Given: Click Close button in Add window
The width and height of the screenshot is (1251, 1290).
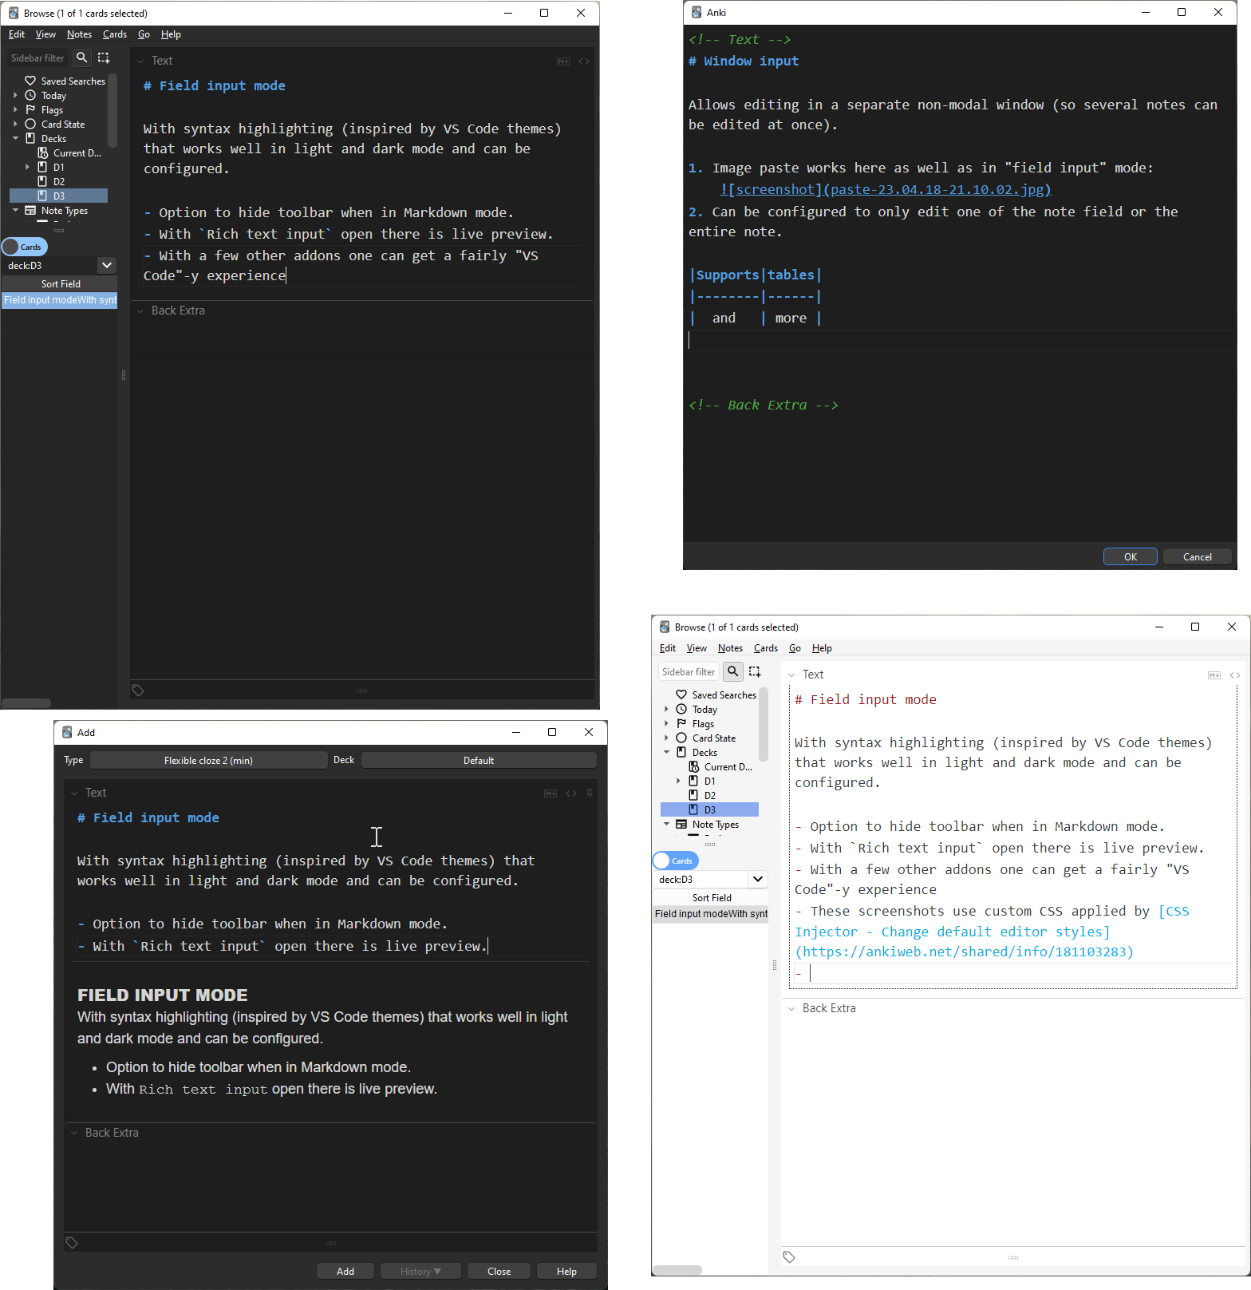Looking at the screenshot, I should point(499,1271).
